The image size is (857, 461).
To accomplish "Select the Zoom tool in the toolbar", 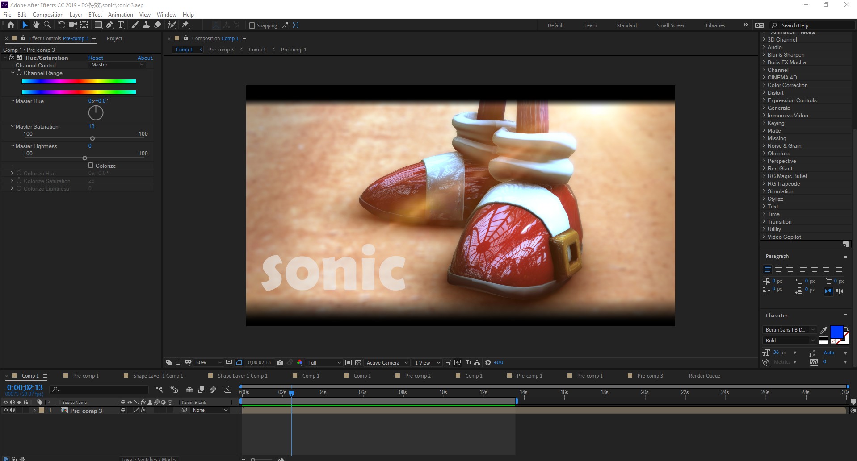I will click(47, 25).
